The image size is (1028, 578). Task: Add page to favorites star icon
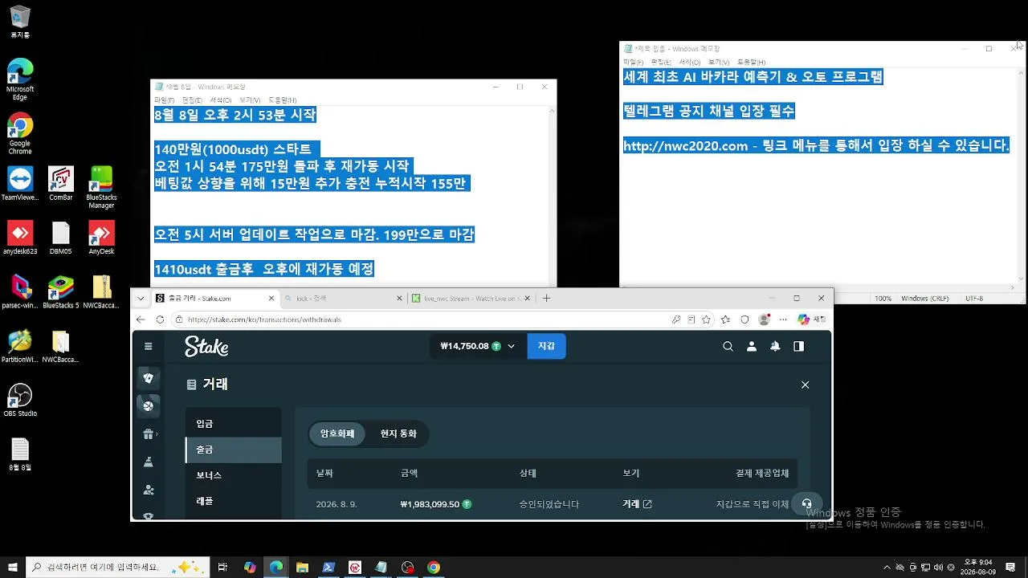coord(706,320)
